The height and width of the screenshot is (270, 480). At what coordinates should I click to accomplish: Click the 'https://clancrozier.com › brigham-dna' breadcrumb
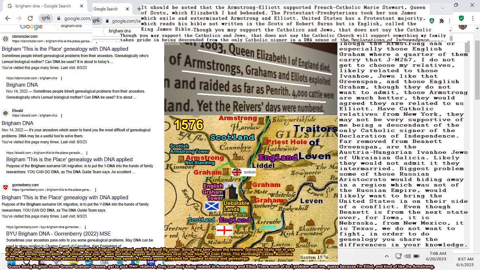click(x=32, y=78)
